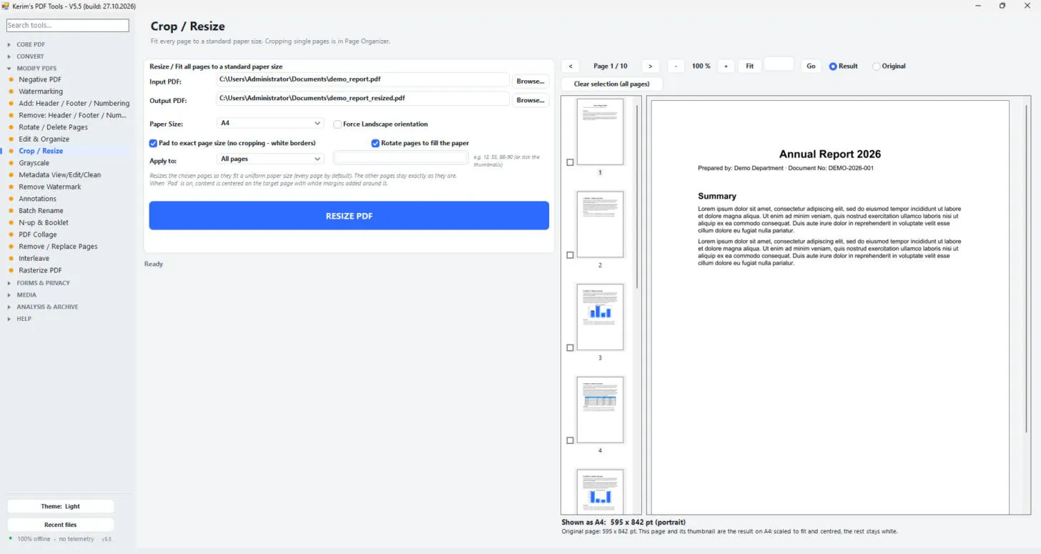Collapse the MODIFY PDFS section
This screenshot has width=1041, height=554.
(36, 69)
